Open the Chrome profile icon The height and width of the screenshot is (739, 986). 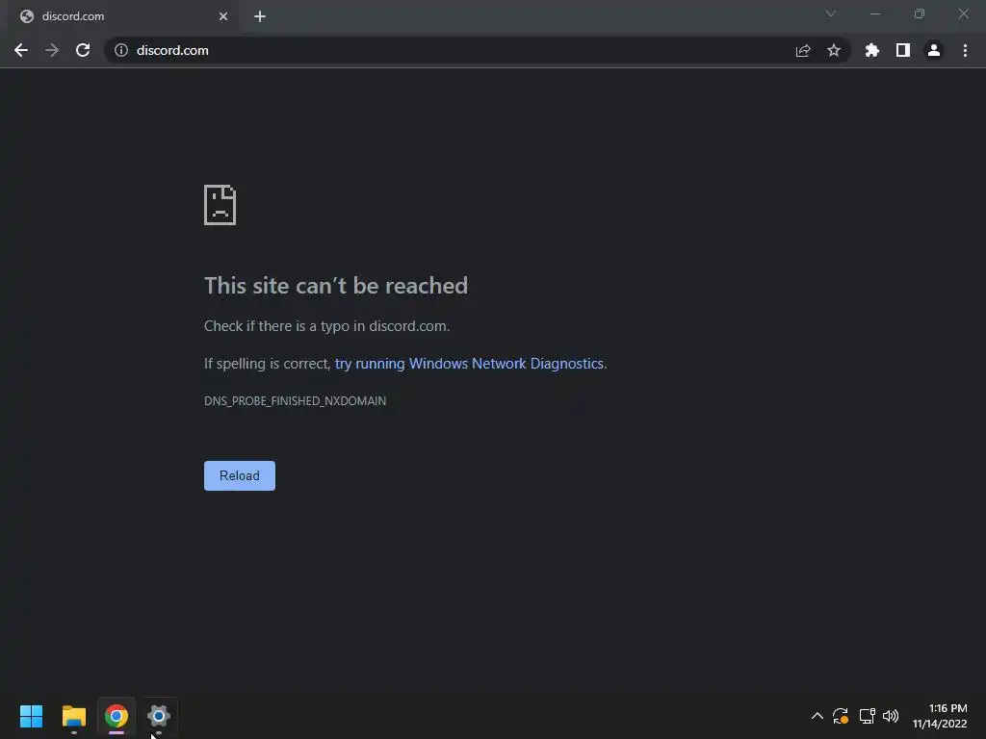coord(934,50)
